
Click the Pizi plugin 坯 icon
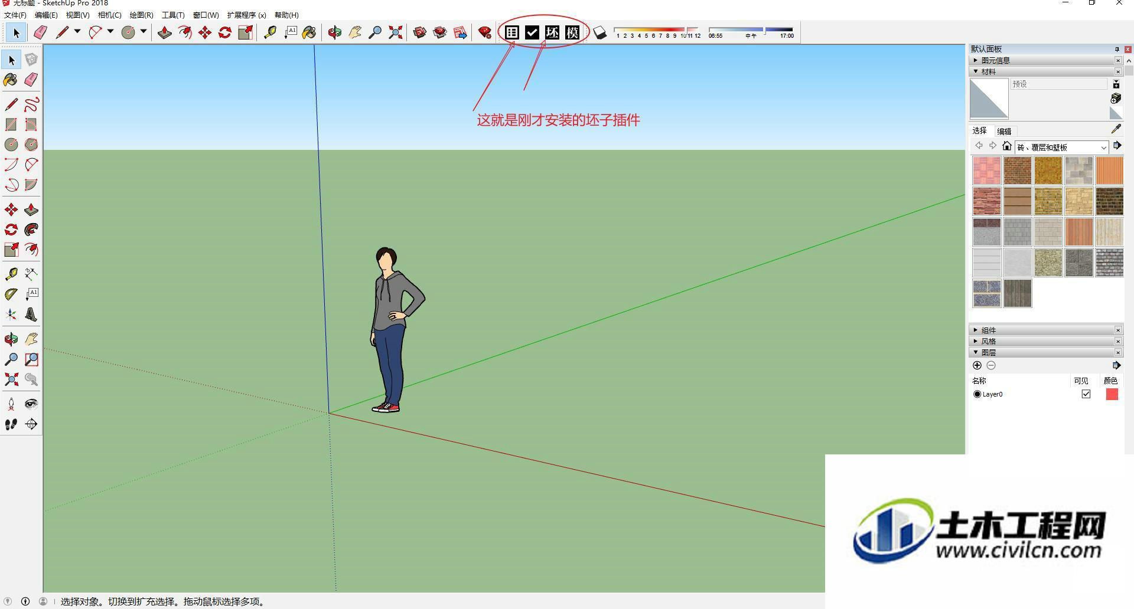click(552, 32)
